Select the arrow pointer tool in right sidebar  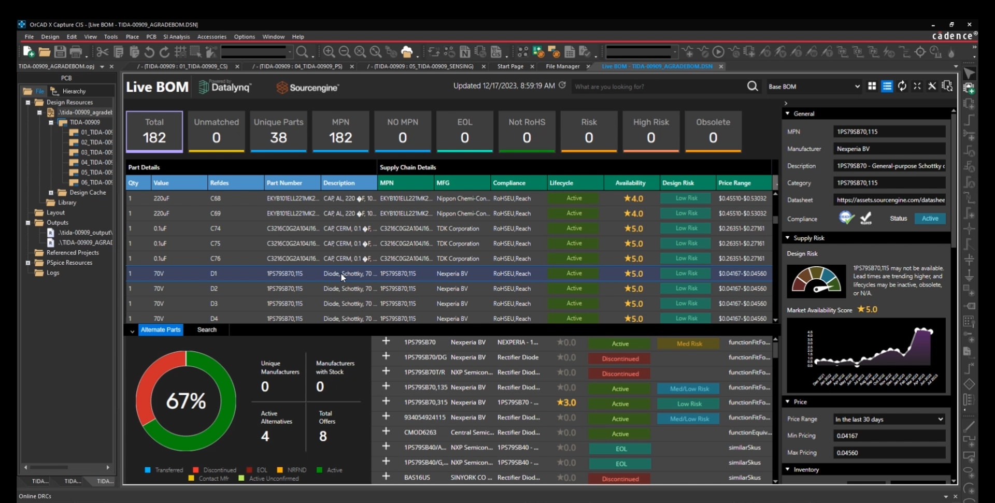969,74
